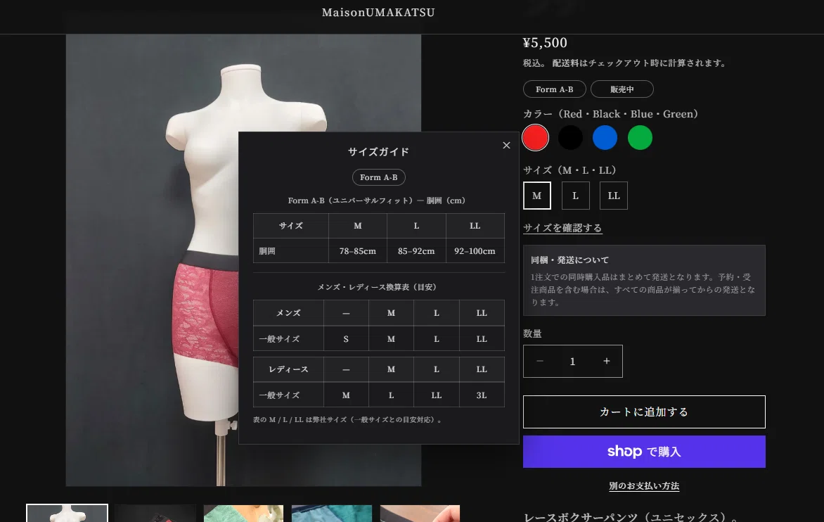Image resolution: width=824 pixels, height=522 pixels.
Task: Increase quantity with plus button
Action: click(x=607, y=361)
